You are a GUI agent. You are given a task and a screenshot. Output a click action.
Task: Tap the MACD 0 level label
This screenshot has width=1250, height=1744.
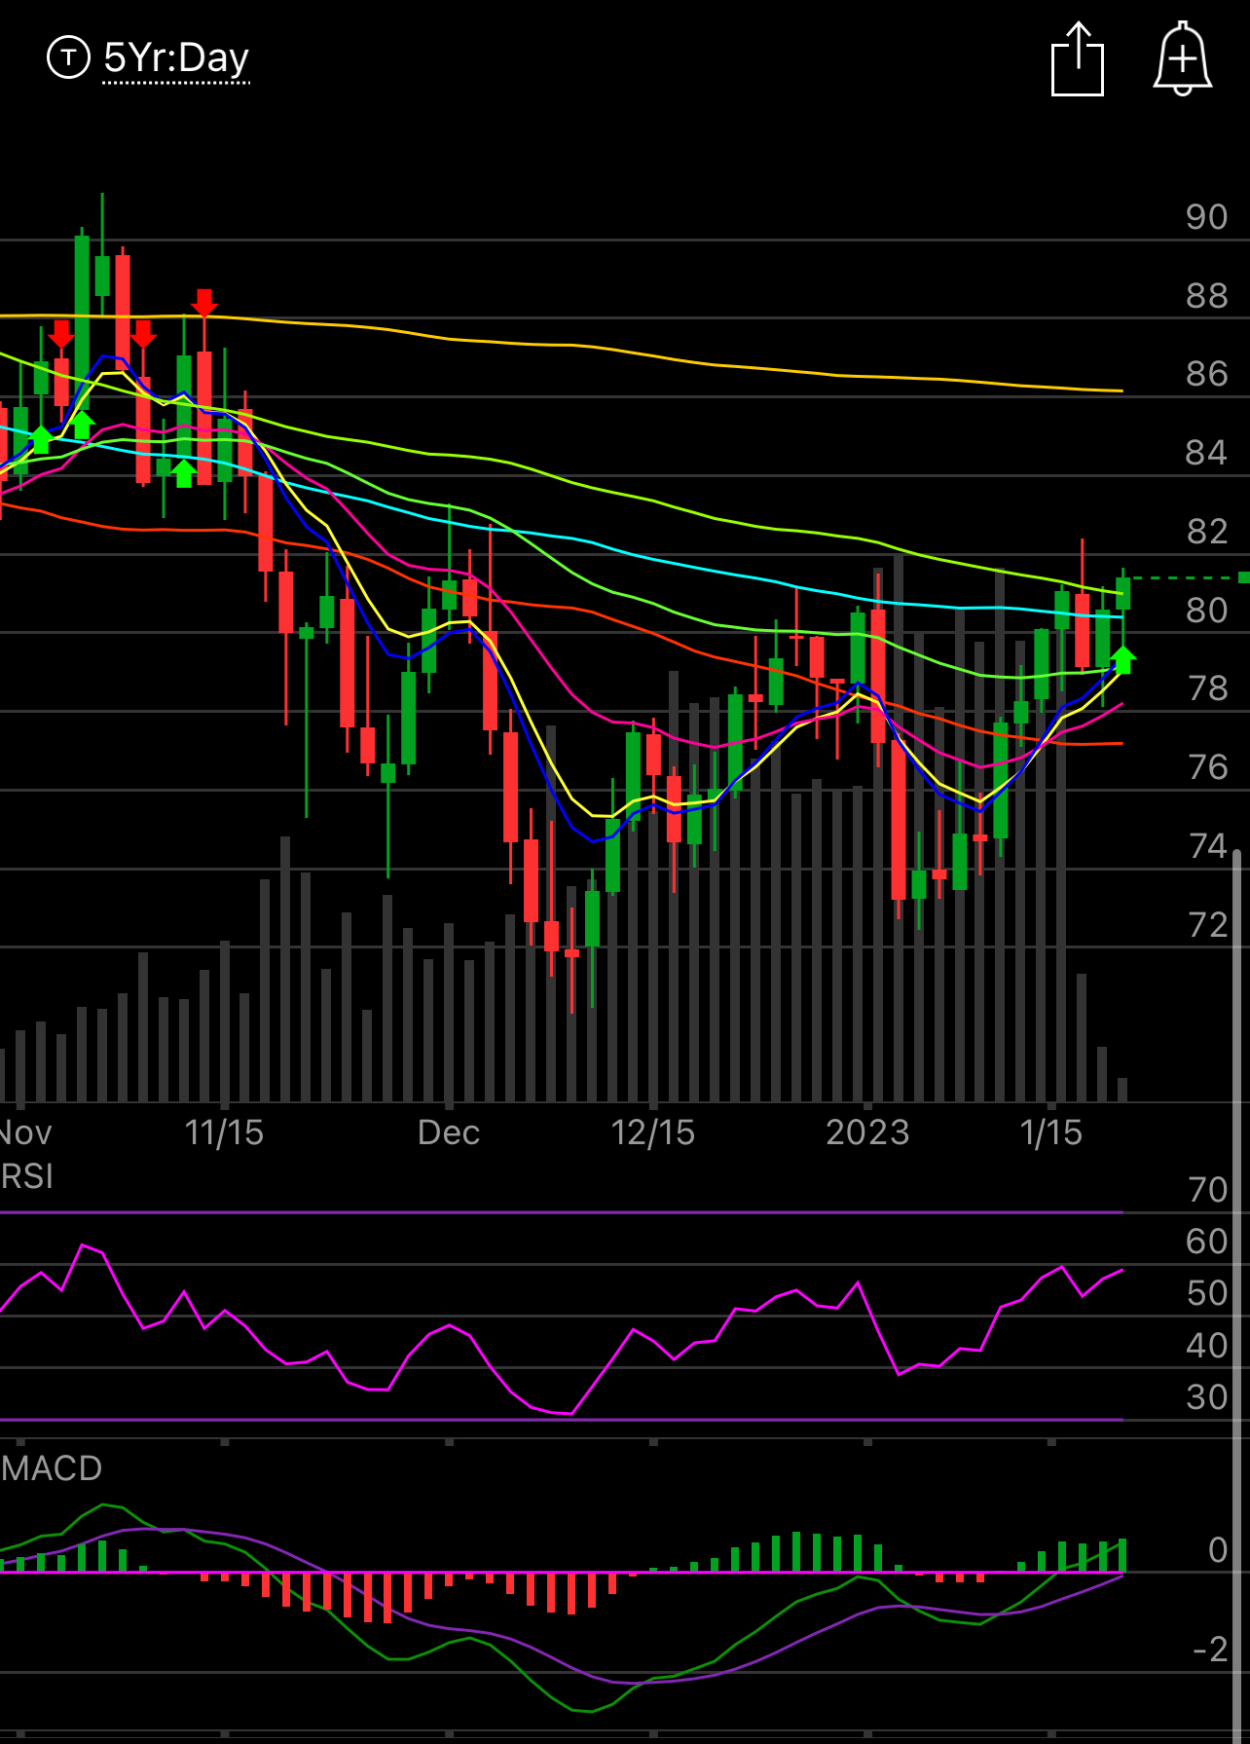1217,1550
